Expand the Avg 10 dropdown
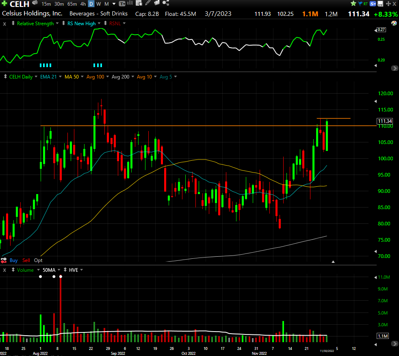Image resolution: width=399 pixels, height=356 pixels. point(155,76)
